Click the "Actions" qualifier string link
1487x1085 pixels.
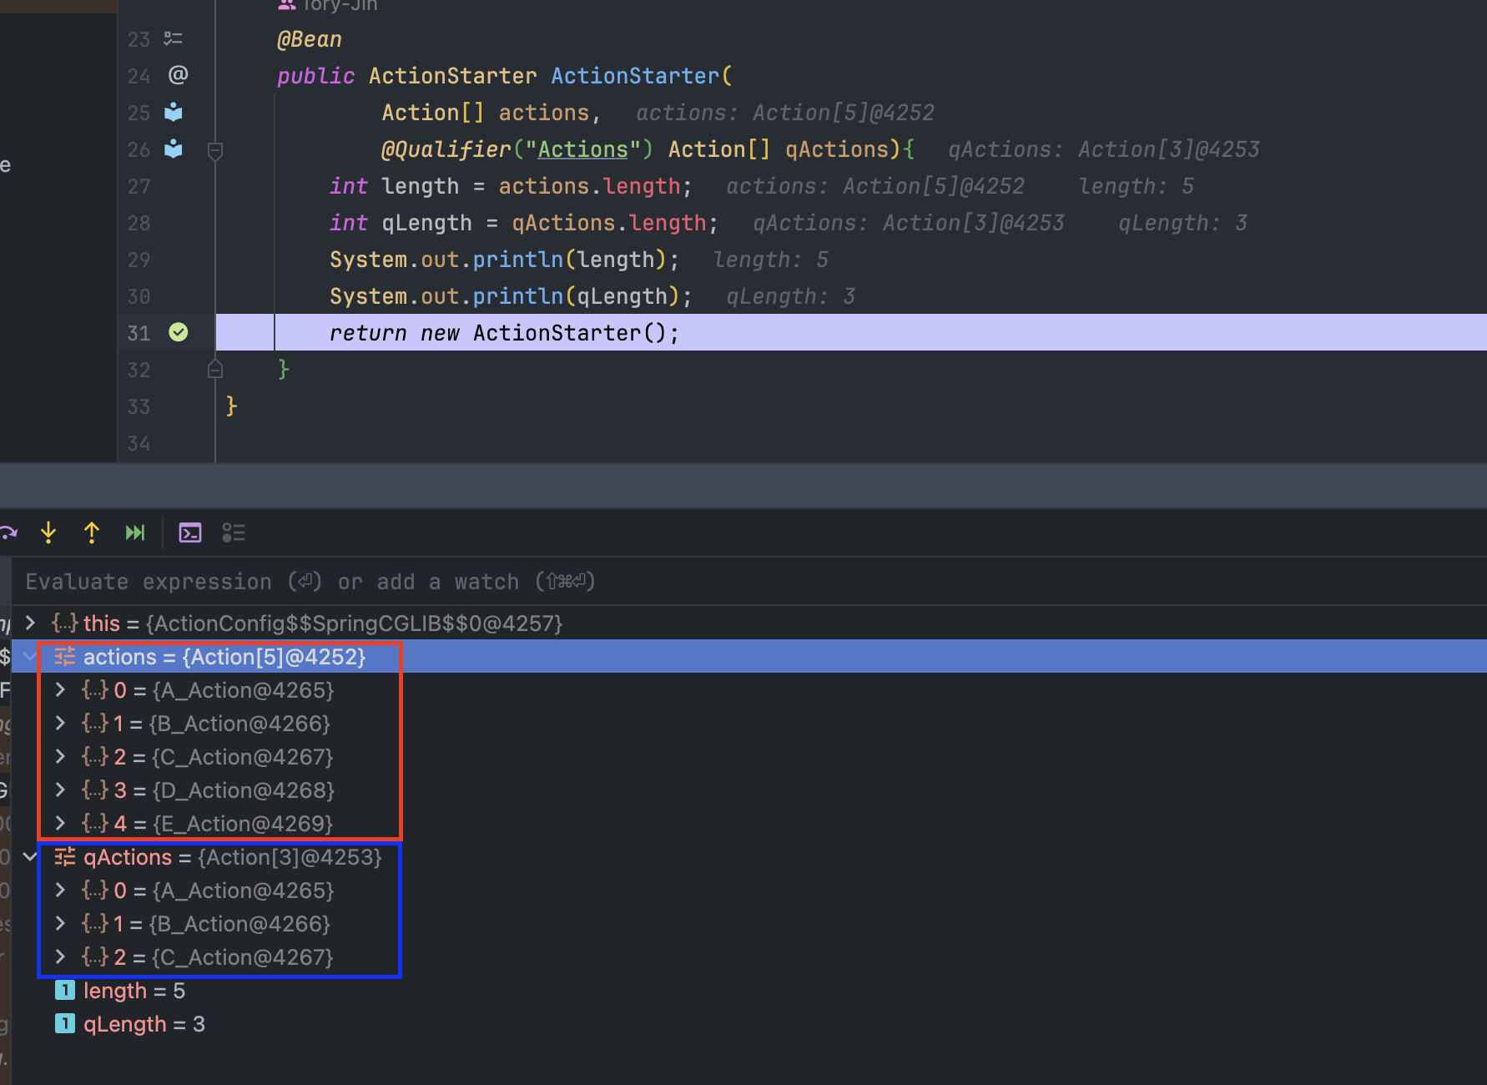[583, 149]
